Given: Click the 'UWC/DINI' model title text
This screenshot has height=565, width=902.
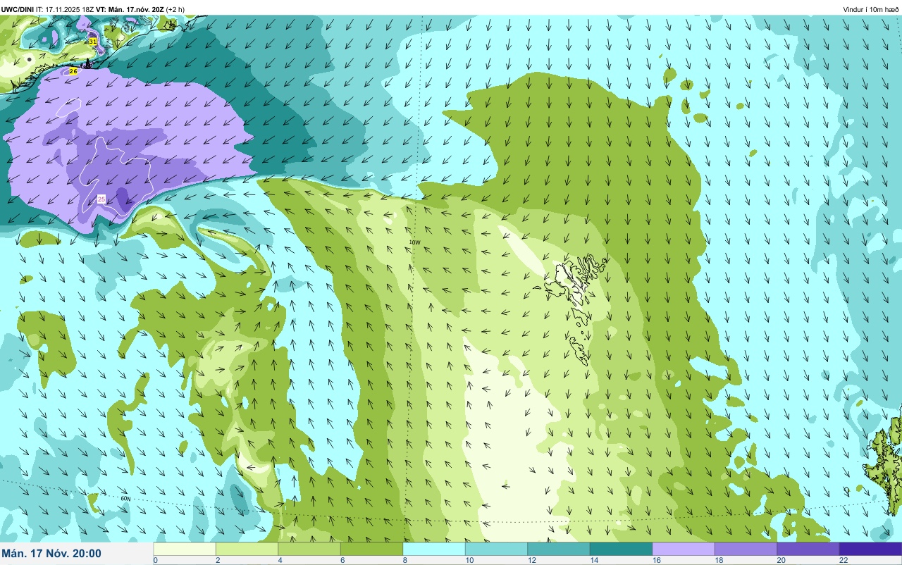Looking at the screenshot, I should tap(18, 9).
